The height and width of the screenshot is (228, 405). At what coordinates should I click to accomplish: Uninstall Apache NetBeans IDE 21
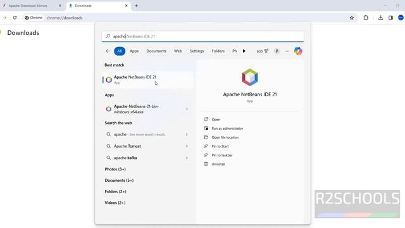click(218, 164)
